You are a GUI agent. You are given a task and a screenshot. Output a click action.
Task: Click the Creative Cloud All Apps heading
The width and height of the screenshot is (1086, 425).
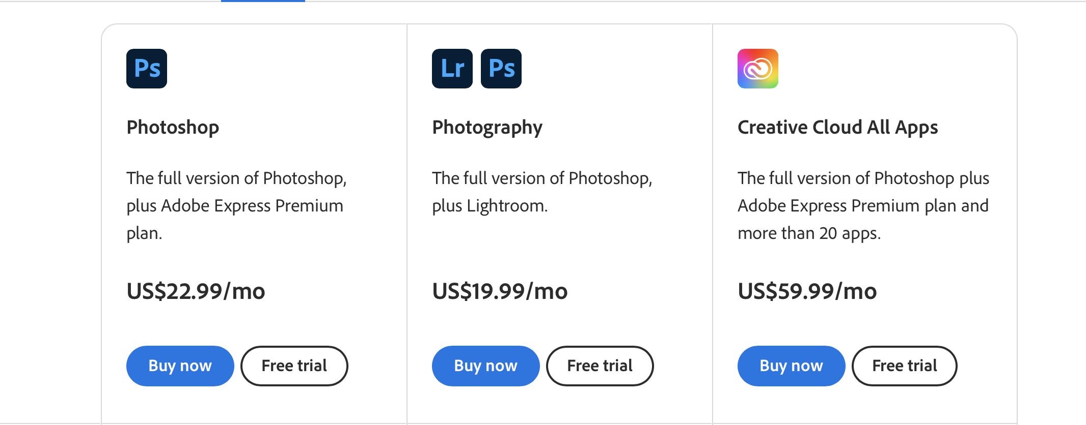tap(837, 127)
